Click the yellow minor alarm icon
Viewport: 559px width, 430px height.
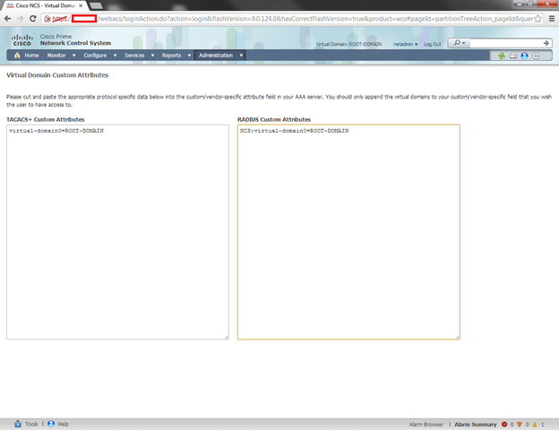(535, 425)
